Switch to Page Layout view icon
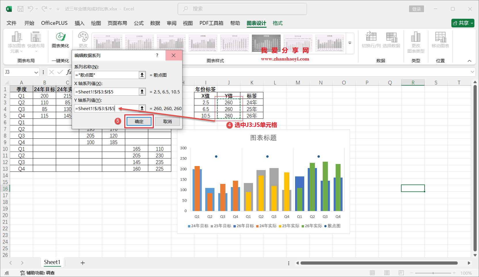This screenshot has width=479, height=277. click(x=387, y=273)
